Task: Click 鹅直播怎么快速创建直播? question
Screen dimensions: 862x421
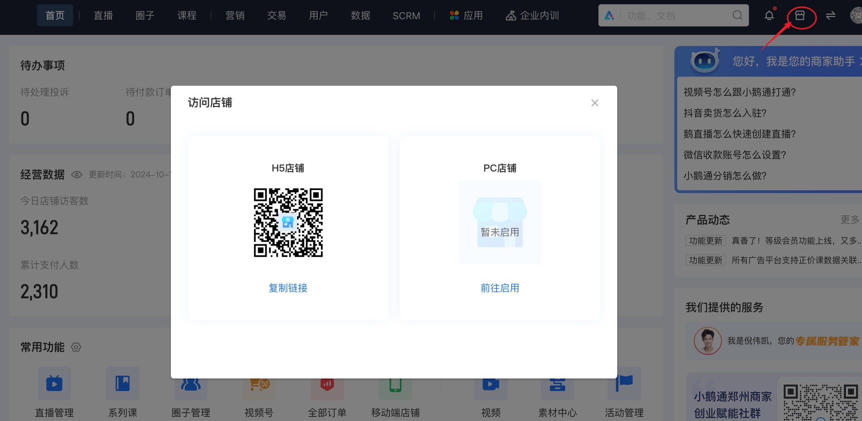Action: pos(740,134)
